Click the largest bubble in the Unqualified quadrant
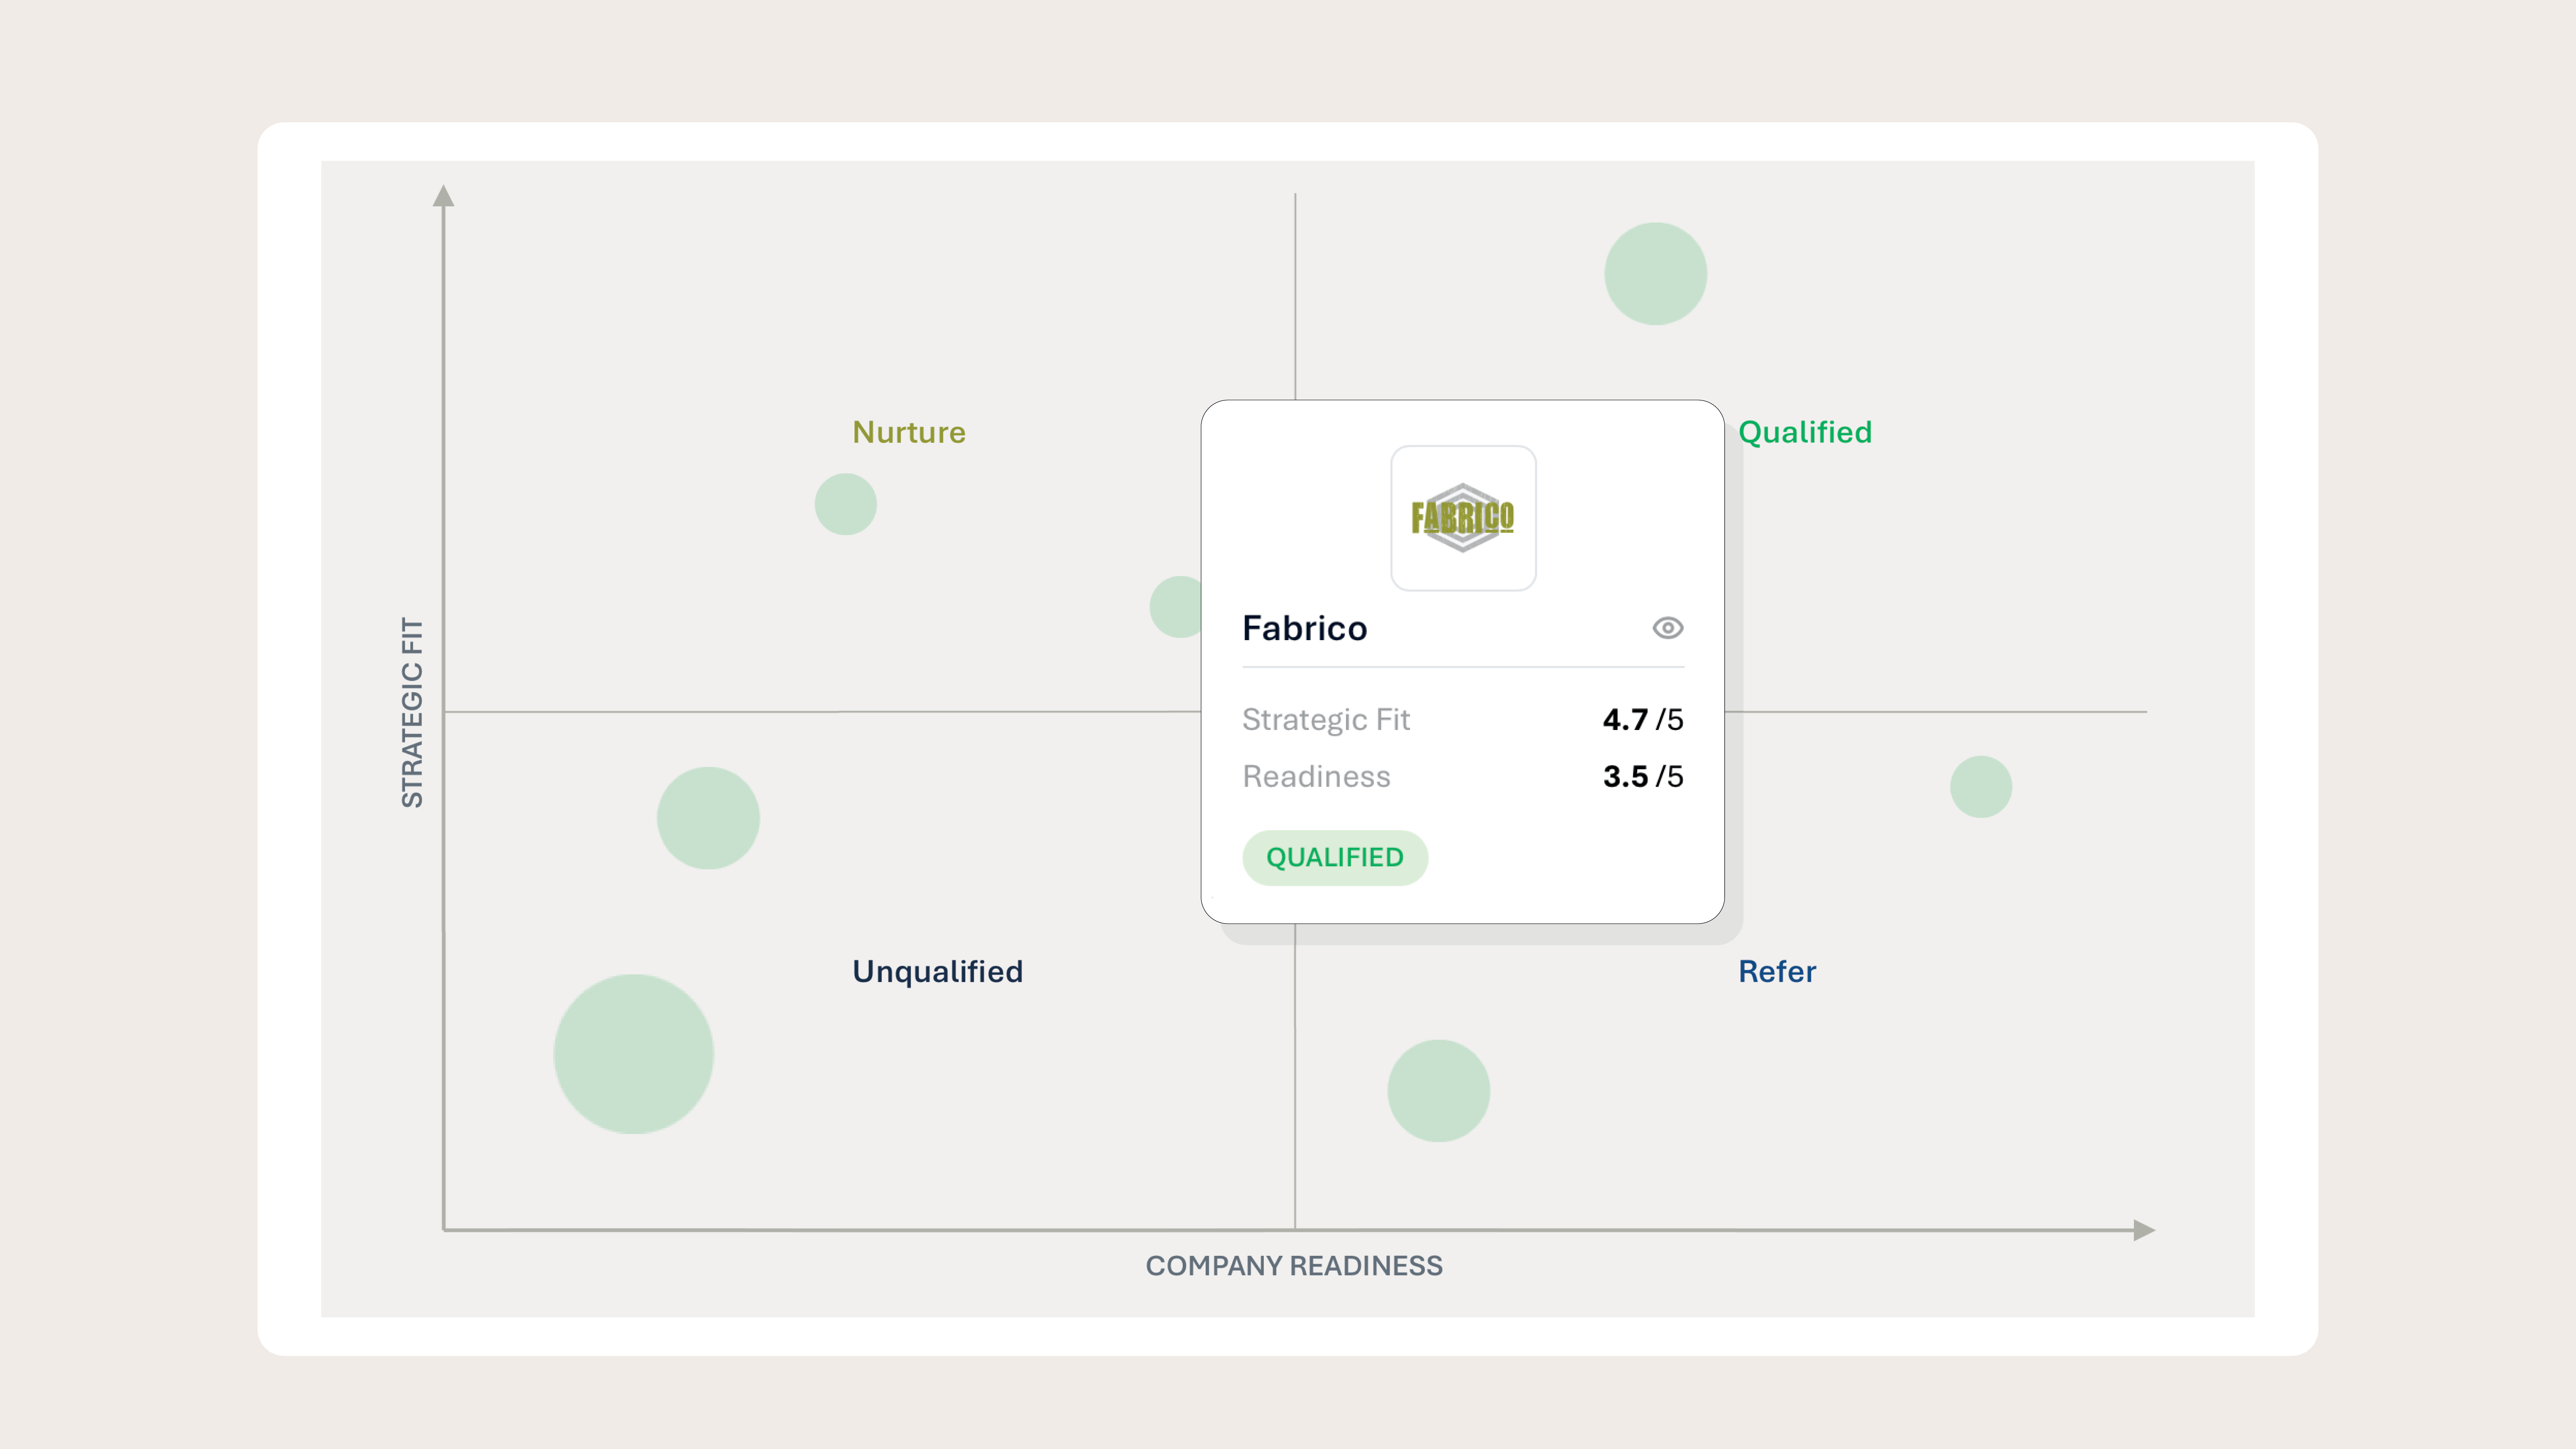 [633, 1054]
